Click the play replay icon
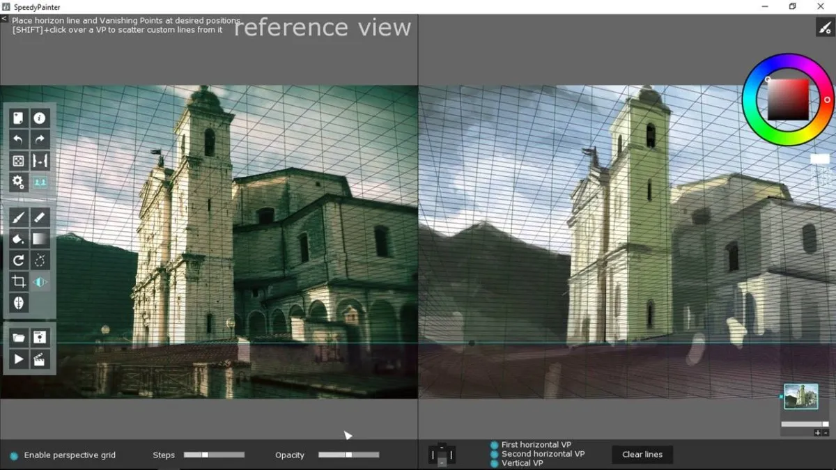 19,359
